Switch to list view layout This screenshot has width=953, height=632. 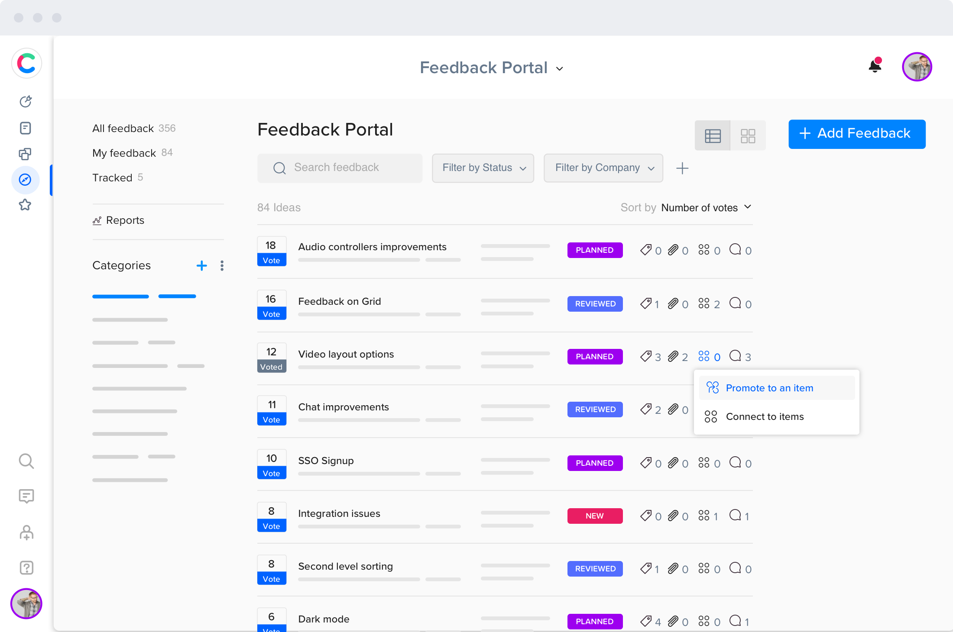pos(713,136)
